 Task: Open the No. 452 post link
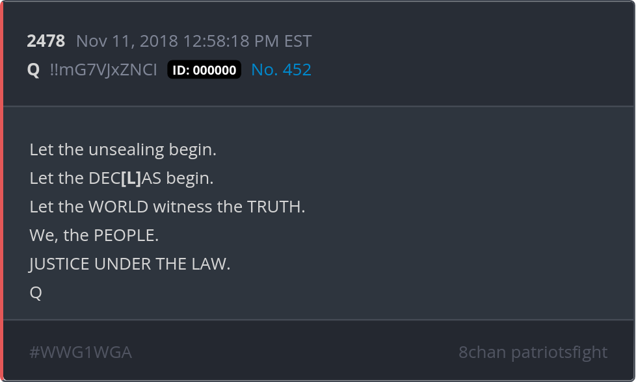281,70
